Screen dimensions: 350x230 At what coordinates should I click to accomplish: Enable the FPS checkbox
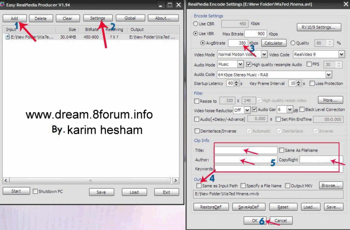tap(309, 64)
